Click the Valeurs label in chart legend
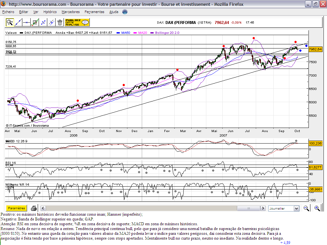This screenshot has height=245, width=327. click(11, 33)
